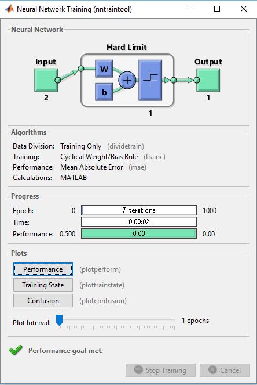Click the Time progress bar
Image resolution: width=257 pixels, height=385 pixels.
tap(139, 222)
